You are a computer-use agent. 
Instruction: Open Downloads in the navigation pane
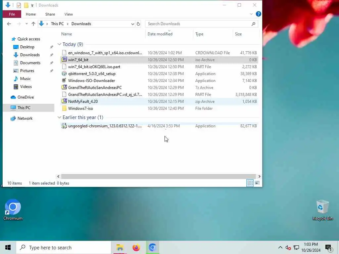30,55
